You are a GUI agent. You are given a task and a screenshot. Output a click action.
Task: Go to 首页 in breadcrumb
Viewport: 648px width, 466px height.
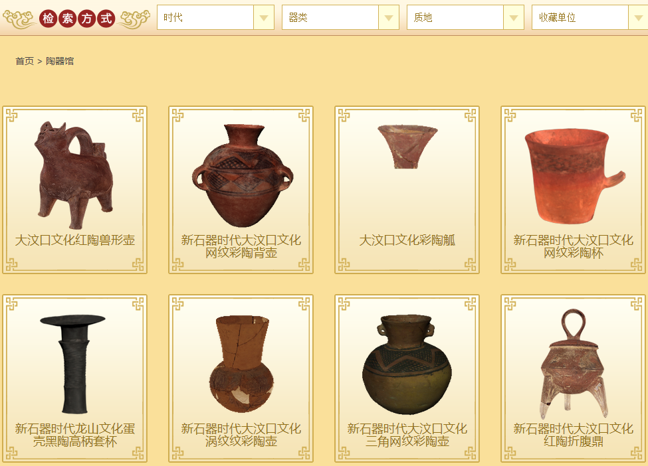25,61
